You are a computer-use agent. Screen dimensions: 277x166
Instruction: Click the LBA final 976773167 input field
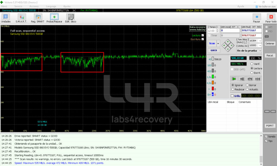tap(252, 31)
